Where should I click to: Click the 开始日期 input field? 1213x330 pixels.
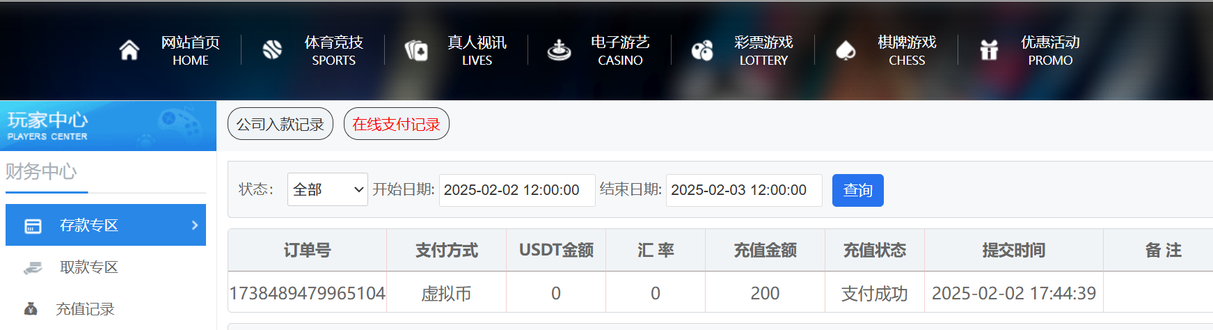(x=517, y=190)
